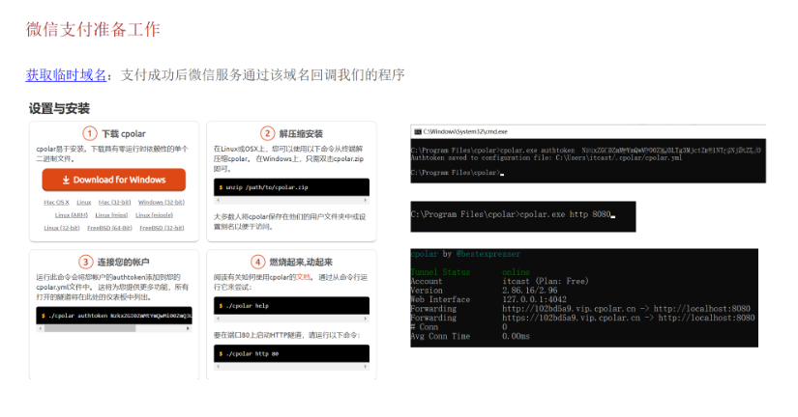Open the Mac OS X download link
The image size is (798, 417).
click(x=56, y=202)
